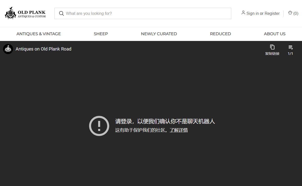Focus the 'What are you looking for?' field
Screen dimensions: 302x186
pos(146,14)
